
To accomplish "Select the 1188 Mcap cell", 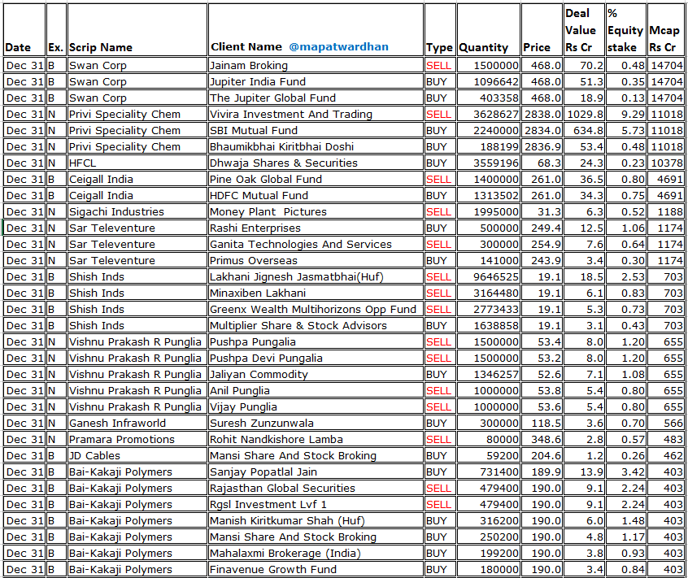I will coord(665,211).
